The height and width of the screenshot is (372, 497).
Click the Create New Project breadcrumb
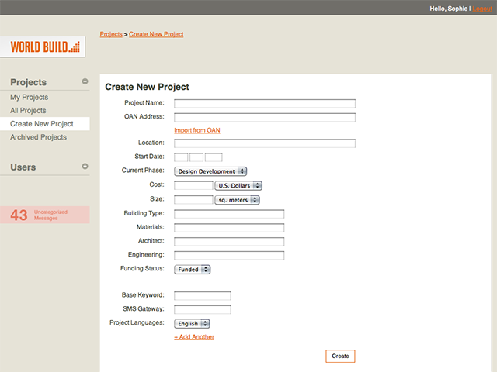(156, 34)
